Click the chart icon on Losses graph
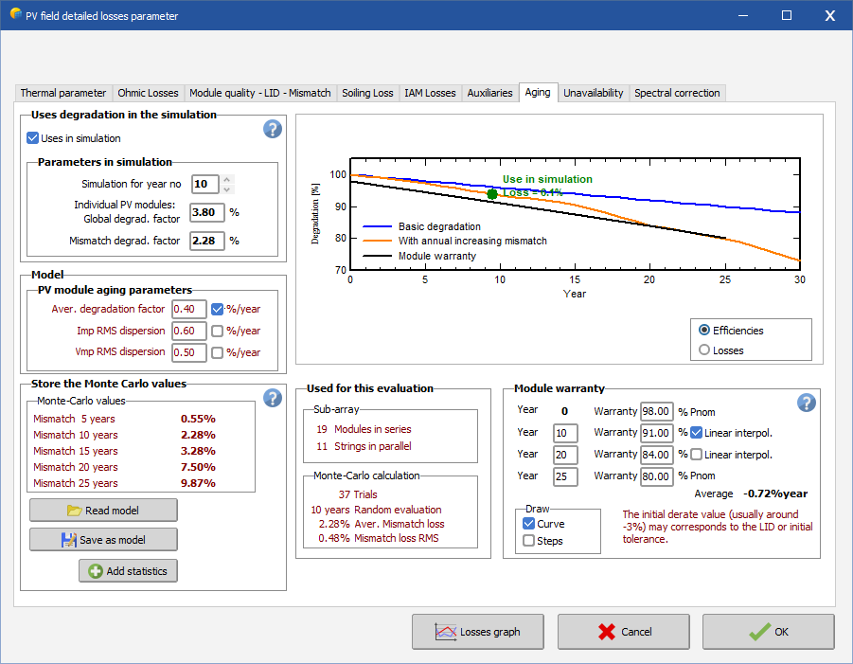This screenshot has height=664, width=853. tap(446, 632)
